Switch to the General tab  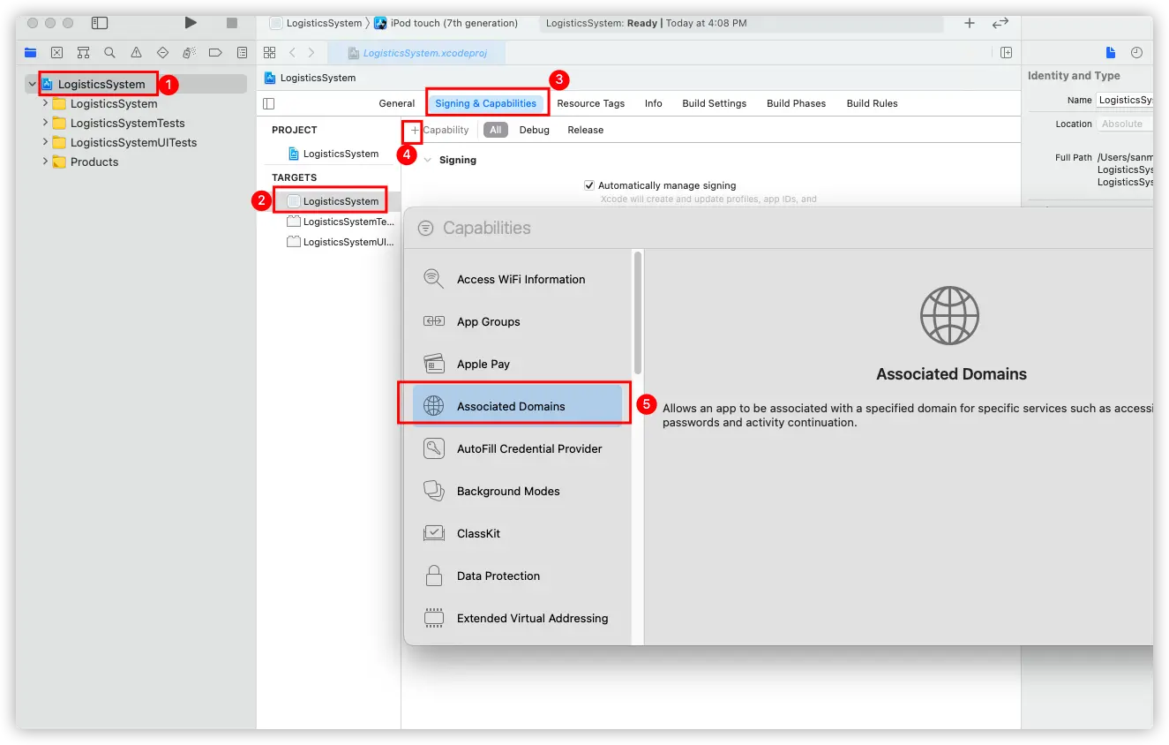(397, 103)
